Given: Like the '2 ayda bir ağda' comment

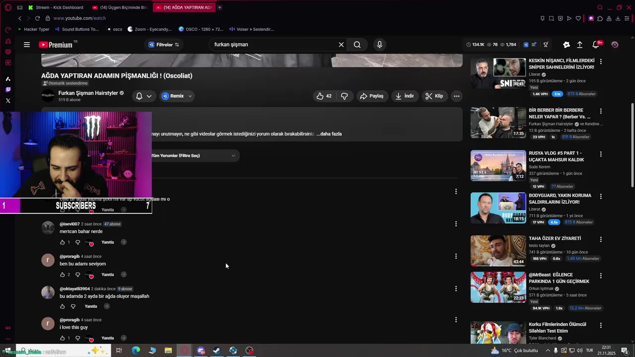Looking at the screenshot, I should 62,306.
